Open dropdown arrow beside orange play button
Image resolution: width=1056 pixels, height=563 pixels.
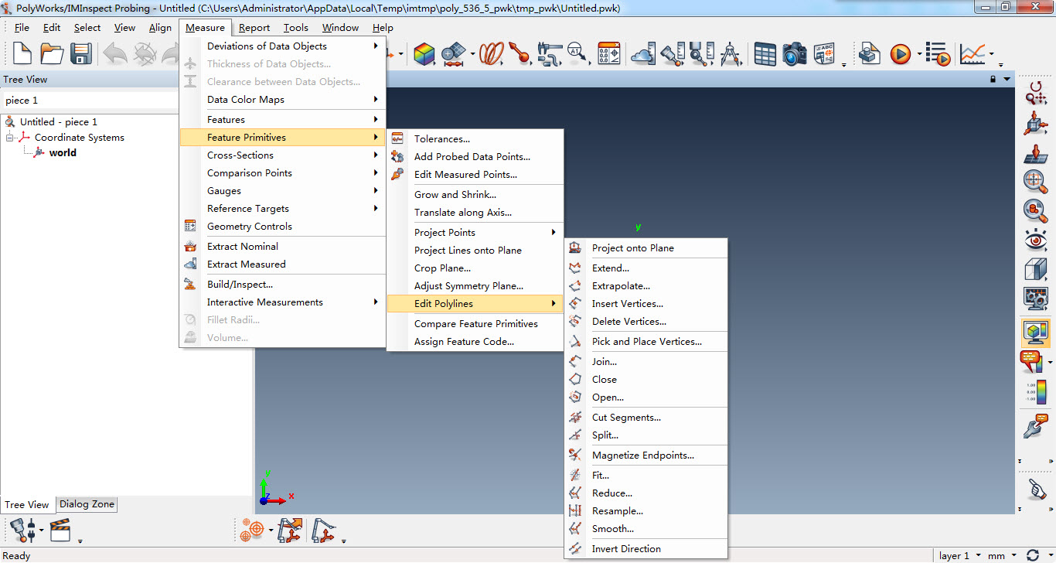point(919,54)
